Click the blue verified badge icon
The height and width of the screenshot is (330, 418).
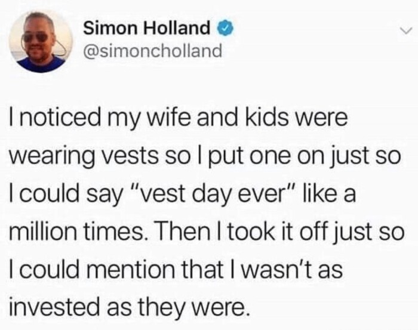225,27
